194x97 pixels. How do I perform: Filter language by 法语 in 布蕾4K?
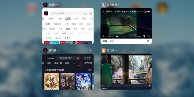75,29
